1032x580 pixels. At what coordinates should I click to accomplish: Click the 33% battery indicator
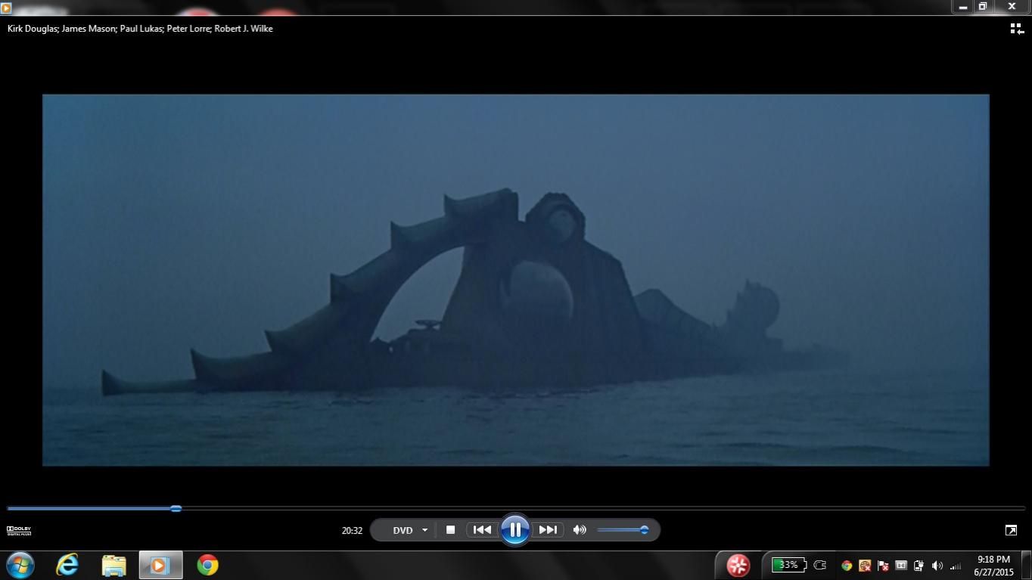(x=788, y=565)
